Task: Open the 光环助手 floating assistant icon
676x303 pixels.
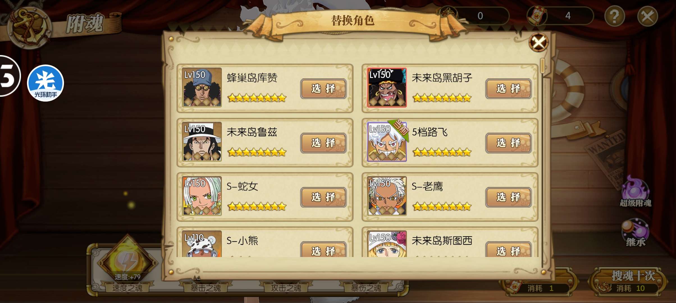Action: tap(45, 83)
